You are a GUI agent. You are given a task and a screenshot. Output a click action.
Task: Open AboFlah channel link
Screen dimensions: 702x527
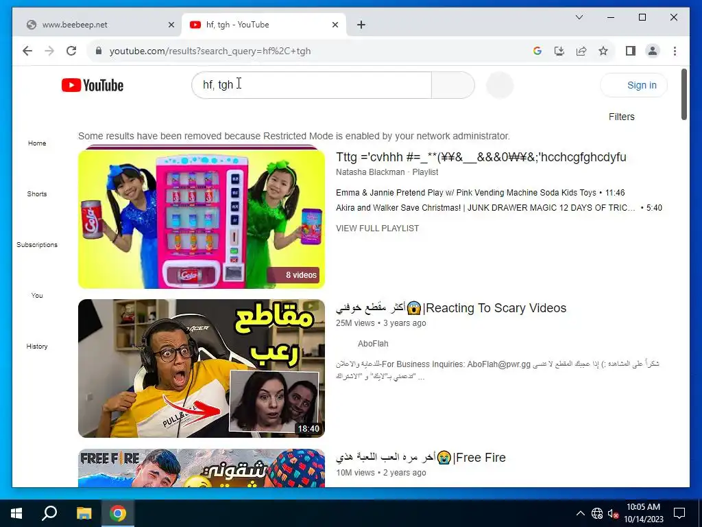point(373,344)
